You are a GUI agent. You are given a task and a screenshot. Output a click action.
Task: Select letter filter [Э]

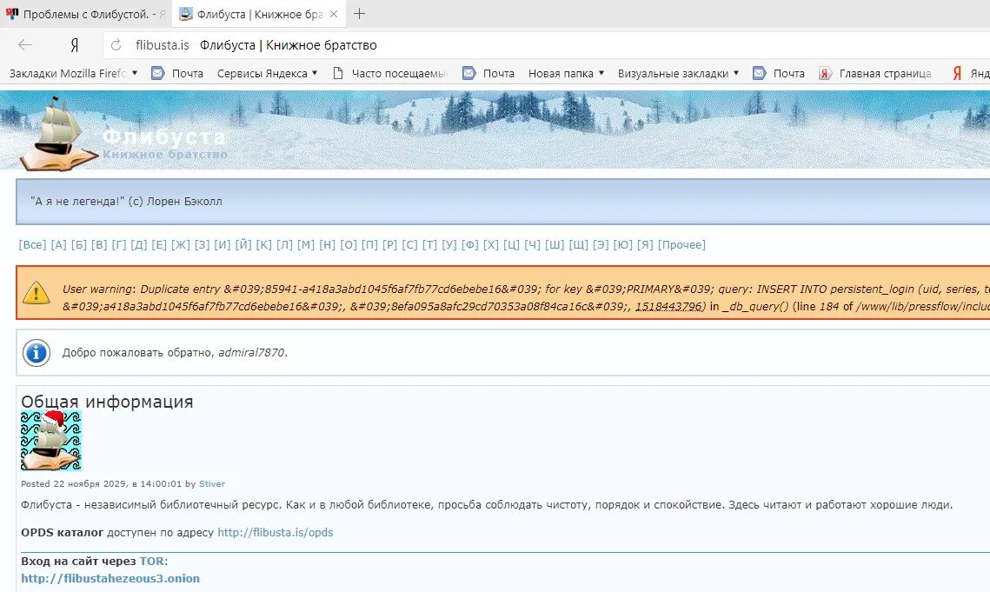601,244
